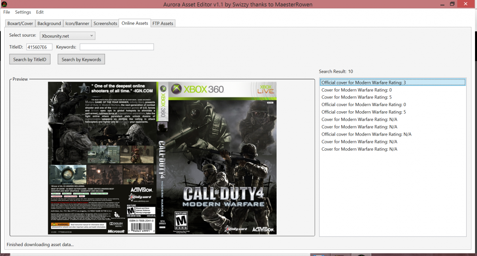
Task: Switch to the Boxart/Cover tab
Action: pos(20,23)
